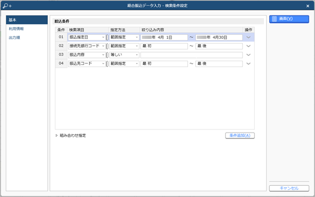Open the 利用情報 section
Viewport: 315px width, 197px height.
point(16,29)
